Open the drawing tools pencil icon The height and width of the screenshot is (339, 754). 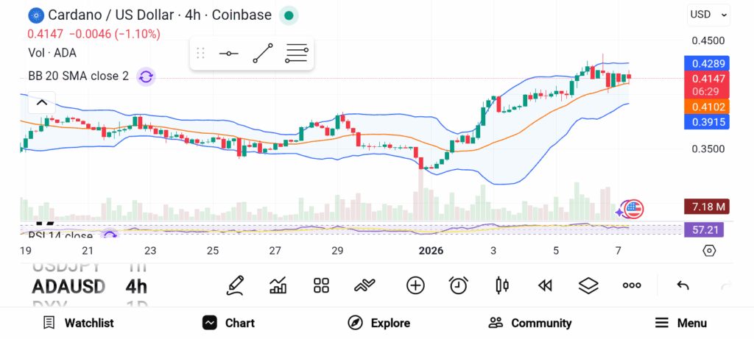[x=235, y=285]
